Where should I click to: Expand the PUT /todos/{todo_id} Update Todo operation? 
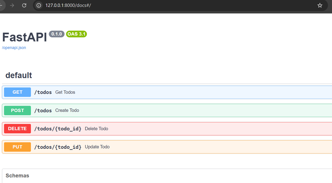point(167,147)
